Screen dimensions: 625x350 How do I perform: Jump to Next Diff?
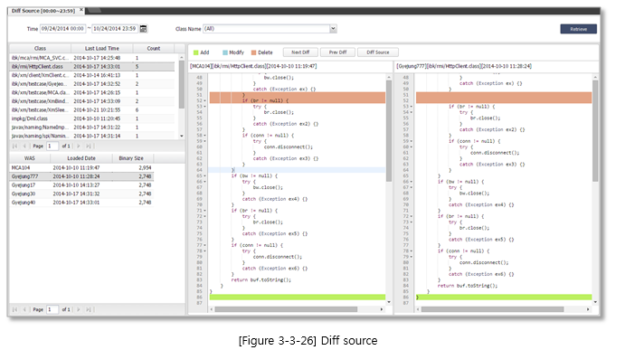300,52
